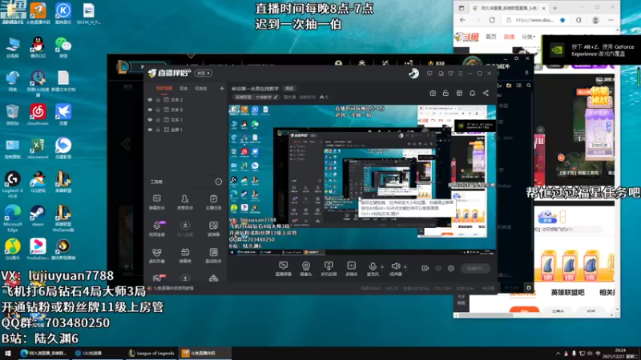Image resolution: width=641 pixels, height=360 pixels.
Task: Click the steam desktop icon
Action: tap(38, 215)
